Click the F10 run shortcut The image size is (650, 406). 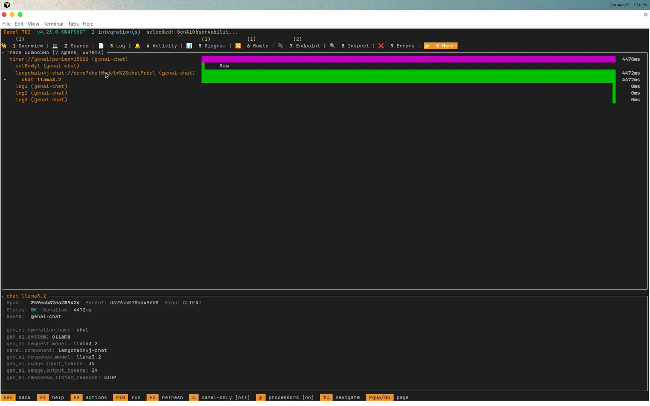coord(127,398)
